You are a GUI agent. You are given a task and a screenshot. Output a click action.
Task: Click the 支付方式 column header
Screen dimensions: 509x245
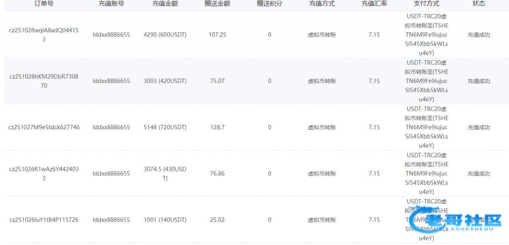point(426,4)
